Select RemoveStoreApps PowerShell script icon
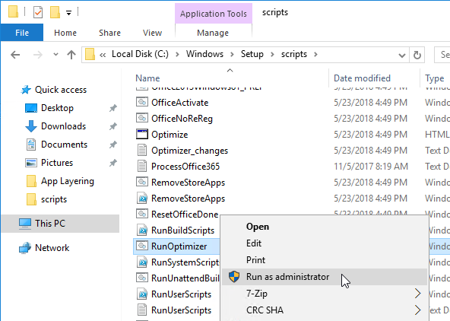The width and height of the screenshot is (450, 321). (x=142, y=198)
